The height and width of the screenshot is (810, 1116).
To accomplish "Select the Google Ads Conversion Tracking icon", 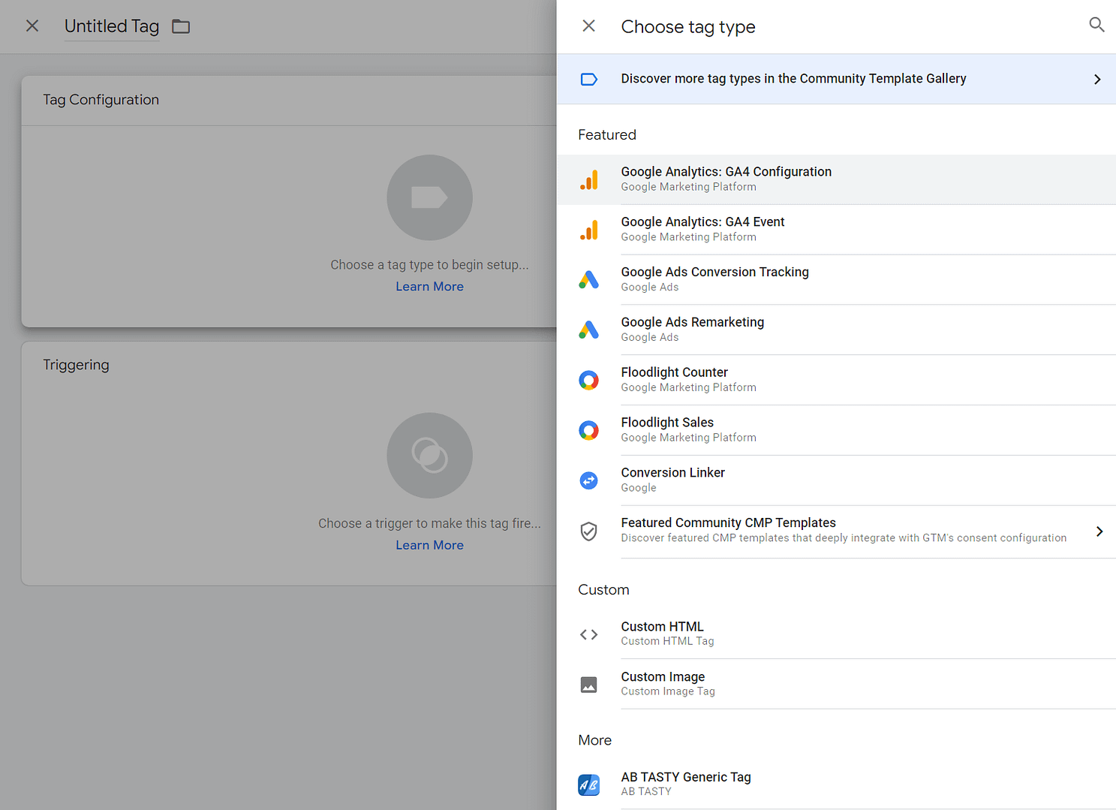I will coord(589,279).
